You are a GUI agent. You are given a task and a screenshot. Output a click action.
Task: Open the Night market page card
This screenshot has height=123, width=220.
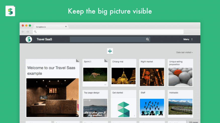152,73
